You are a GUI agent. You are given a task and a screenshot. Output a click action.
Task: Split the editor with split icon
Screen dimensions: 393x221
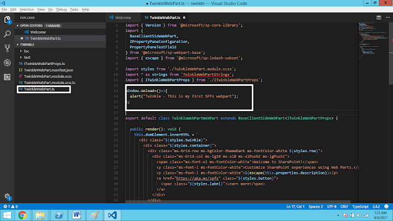[x=379, y=18]
